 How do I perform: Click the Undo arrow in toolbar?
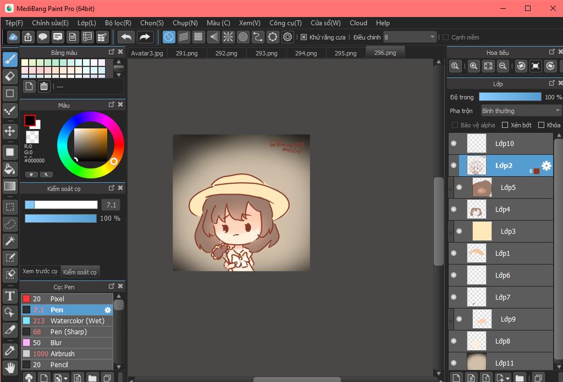coord(126,37)
